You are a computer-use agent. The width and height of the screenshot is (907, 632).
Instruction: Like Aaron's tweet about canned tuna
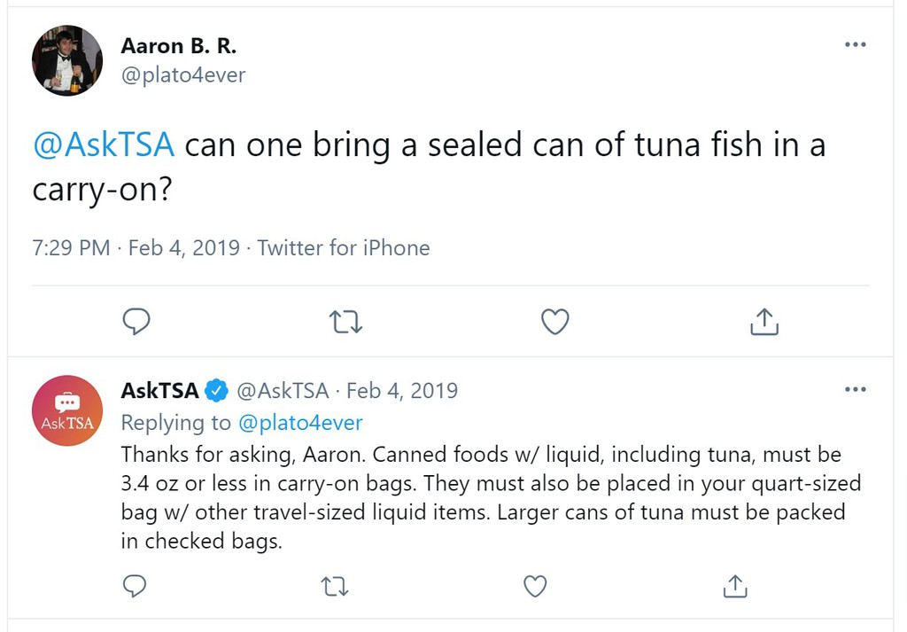(554, 322)
